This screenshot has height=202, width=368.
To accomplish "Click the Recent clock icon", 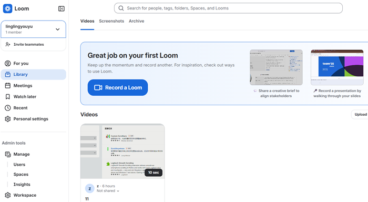I will click(8, 108).
